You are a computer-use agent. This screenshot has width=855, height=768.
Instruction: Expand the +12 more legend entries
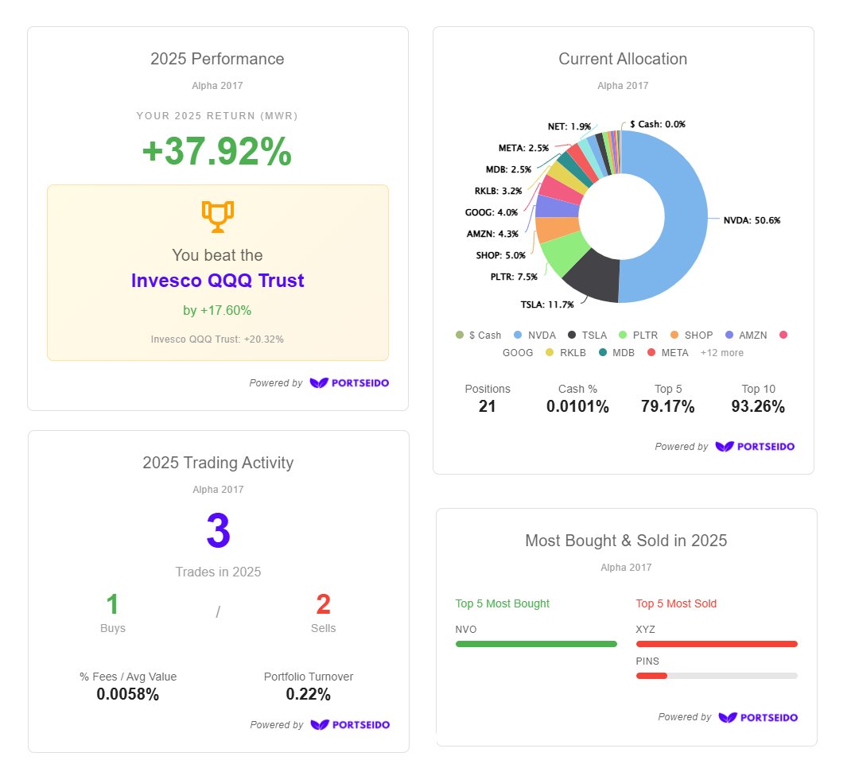722,352
